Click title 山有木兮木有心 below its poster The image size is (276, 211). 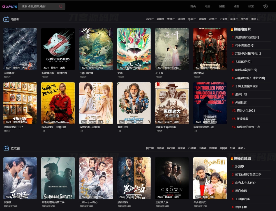point(89,202)
